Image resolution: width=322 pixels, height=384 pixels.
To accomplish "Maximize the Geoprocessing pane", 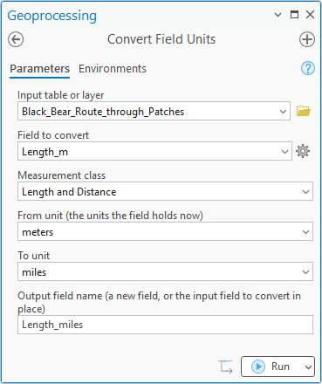I will click(x=294, y=14).
